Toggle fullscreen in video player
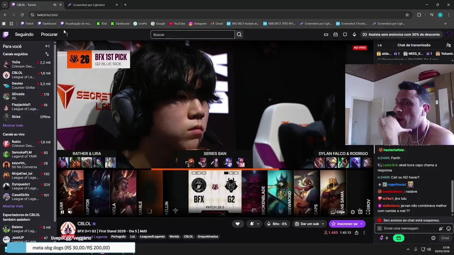The image size is (454, 255). click(368, 212)
